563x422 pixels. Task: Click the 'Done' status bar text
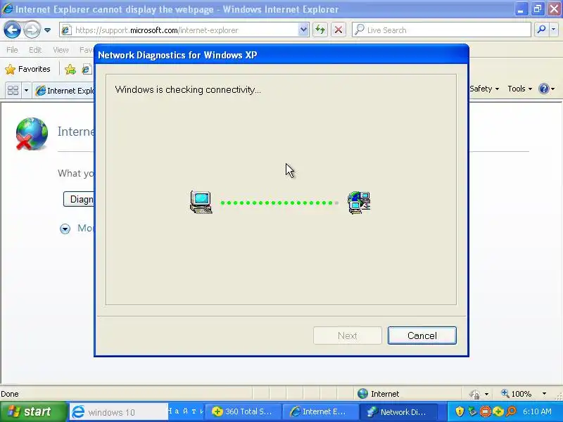(x=10, y=394)
